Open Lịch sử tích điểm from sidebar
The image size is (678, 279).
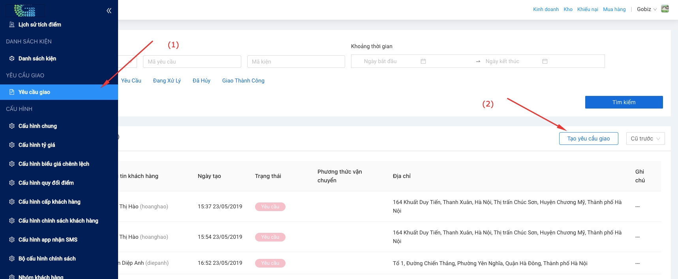pos(39,24)
